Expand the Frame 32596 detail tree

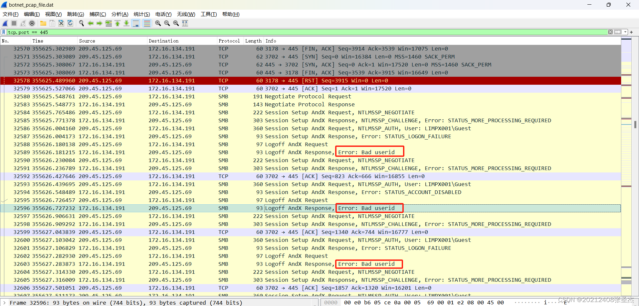pyautogui.click(x=4, y=303)
